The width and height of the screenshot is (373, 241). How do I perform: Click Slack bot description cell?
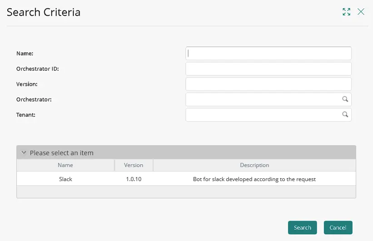point(254,179)
